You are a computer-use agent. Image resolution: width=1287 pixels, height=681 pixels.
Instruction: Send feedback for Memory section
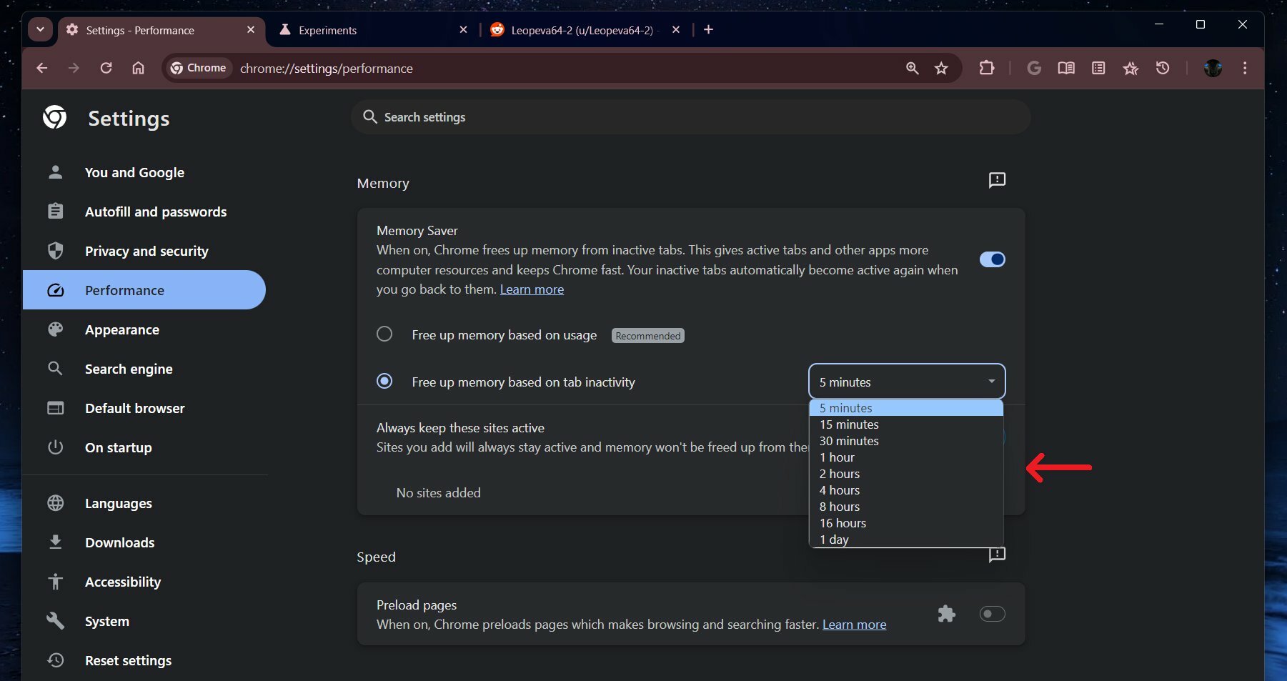(997, 180)
